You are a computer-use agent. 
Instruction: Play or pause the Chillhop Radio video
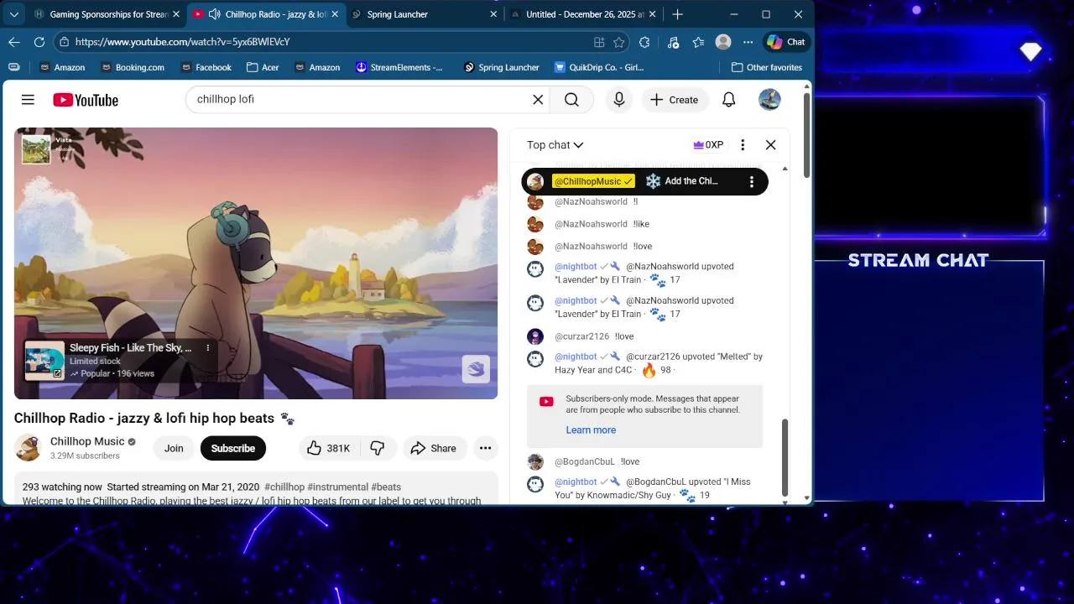256,263
